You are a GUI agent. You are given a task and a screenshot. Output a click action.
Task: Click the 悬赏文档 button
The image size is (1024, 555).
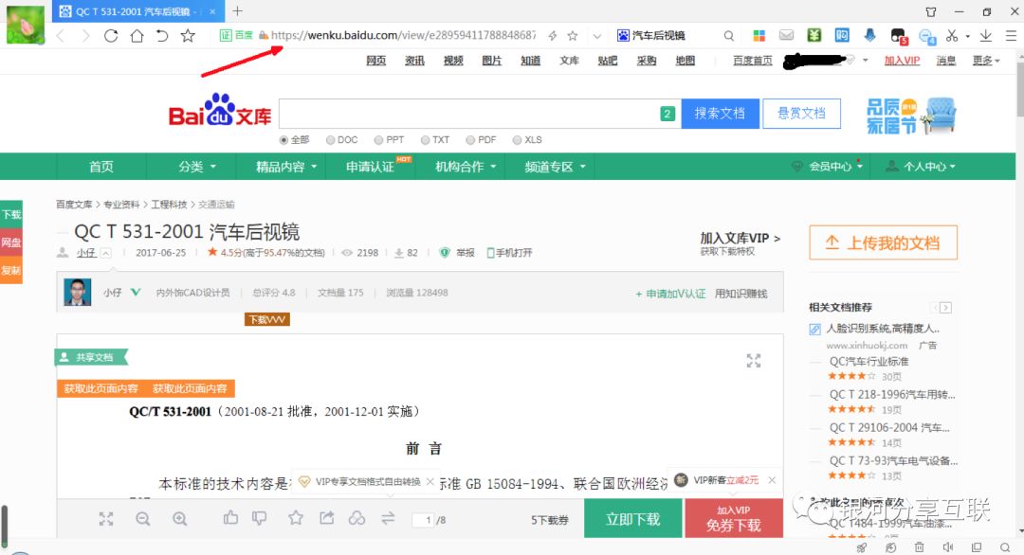801,114
